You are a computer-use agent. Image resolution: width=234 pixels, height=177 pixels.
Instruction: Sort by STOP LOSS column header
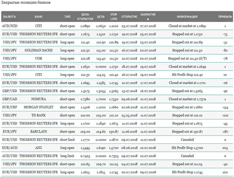114,17
